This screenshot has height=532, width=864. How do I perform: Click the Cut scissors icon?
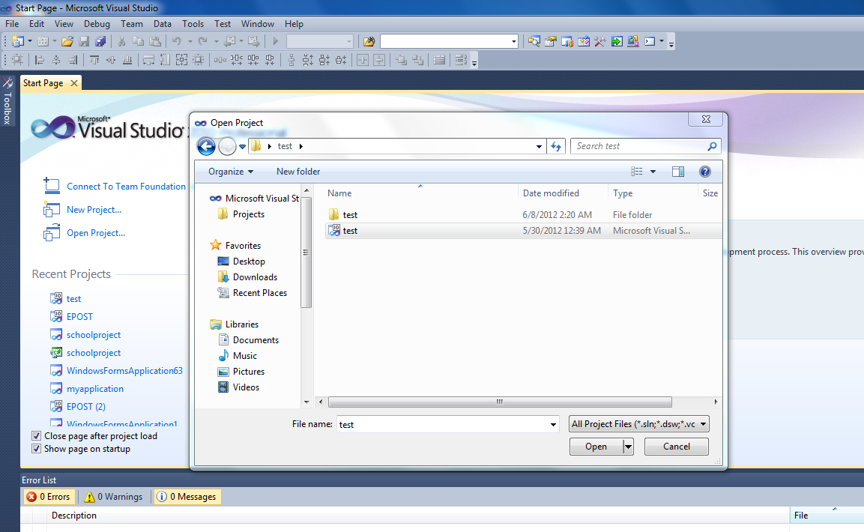(122, 41)
